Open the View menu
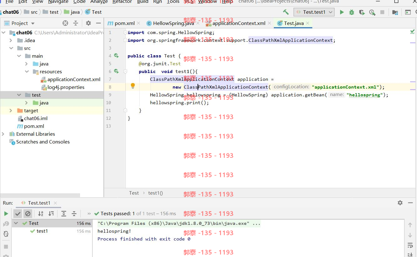Image resolution: width=417 pixels, height=257 pixels. point(38,2)
